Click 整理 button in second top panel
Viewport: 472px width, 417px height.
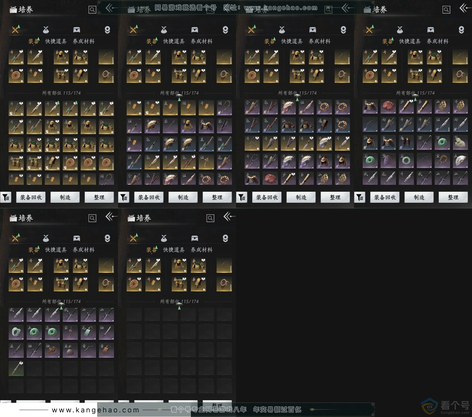point(217,197)
